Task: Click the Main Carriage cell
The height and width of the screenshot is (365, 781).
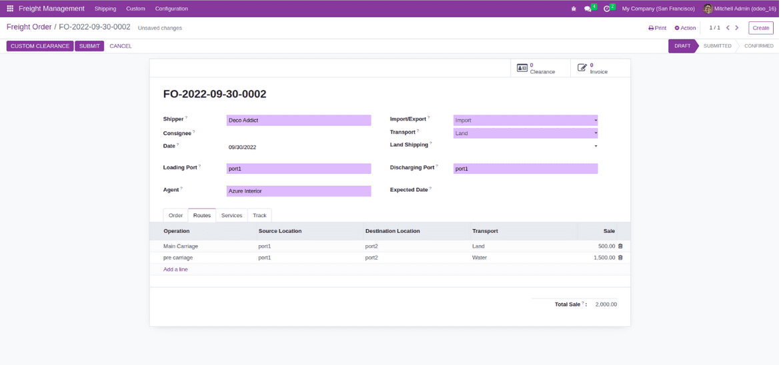Action: click(x=180, y=246)
